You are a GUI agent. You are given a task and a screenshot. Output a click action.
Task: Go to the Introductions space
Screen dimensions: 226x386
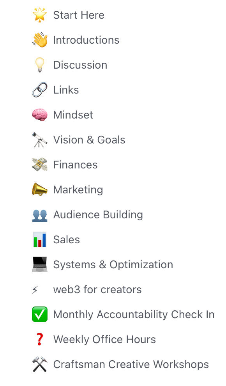coord(87,40)
